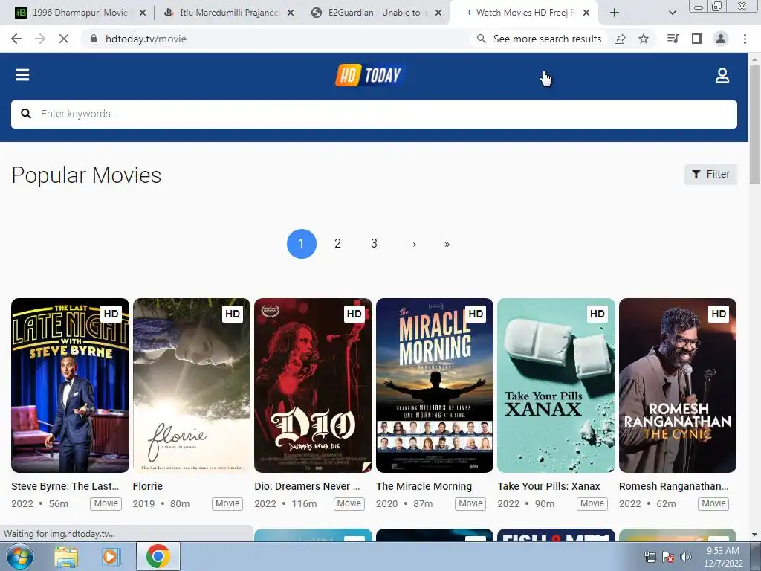Screen dimensions: 761x571
Task: Open the media player taskbar icon
Action: (x=111, y=557)
